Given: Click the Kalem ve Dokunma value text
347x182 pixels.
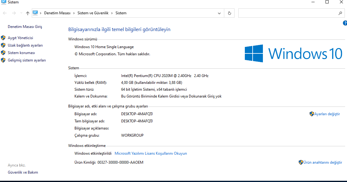Looking at the screenshot, I should click(171, 96).
